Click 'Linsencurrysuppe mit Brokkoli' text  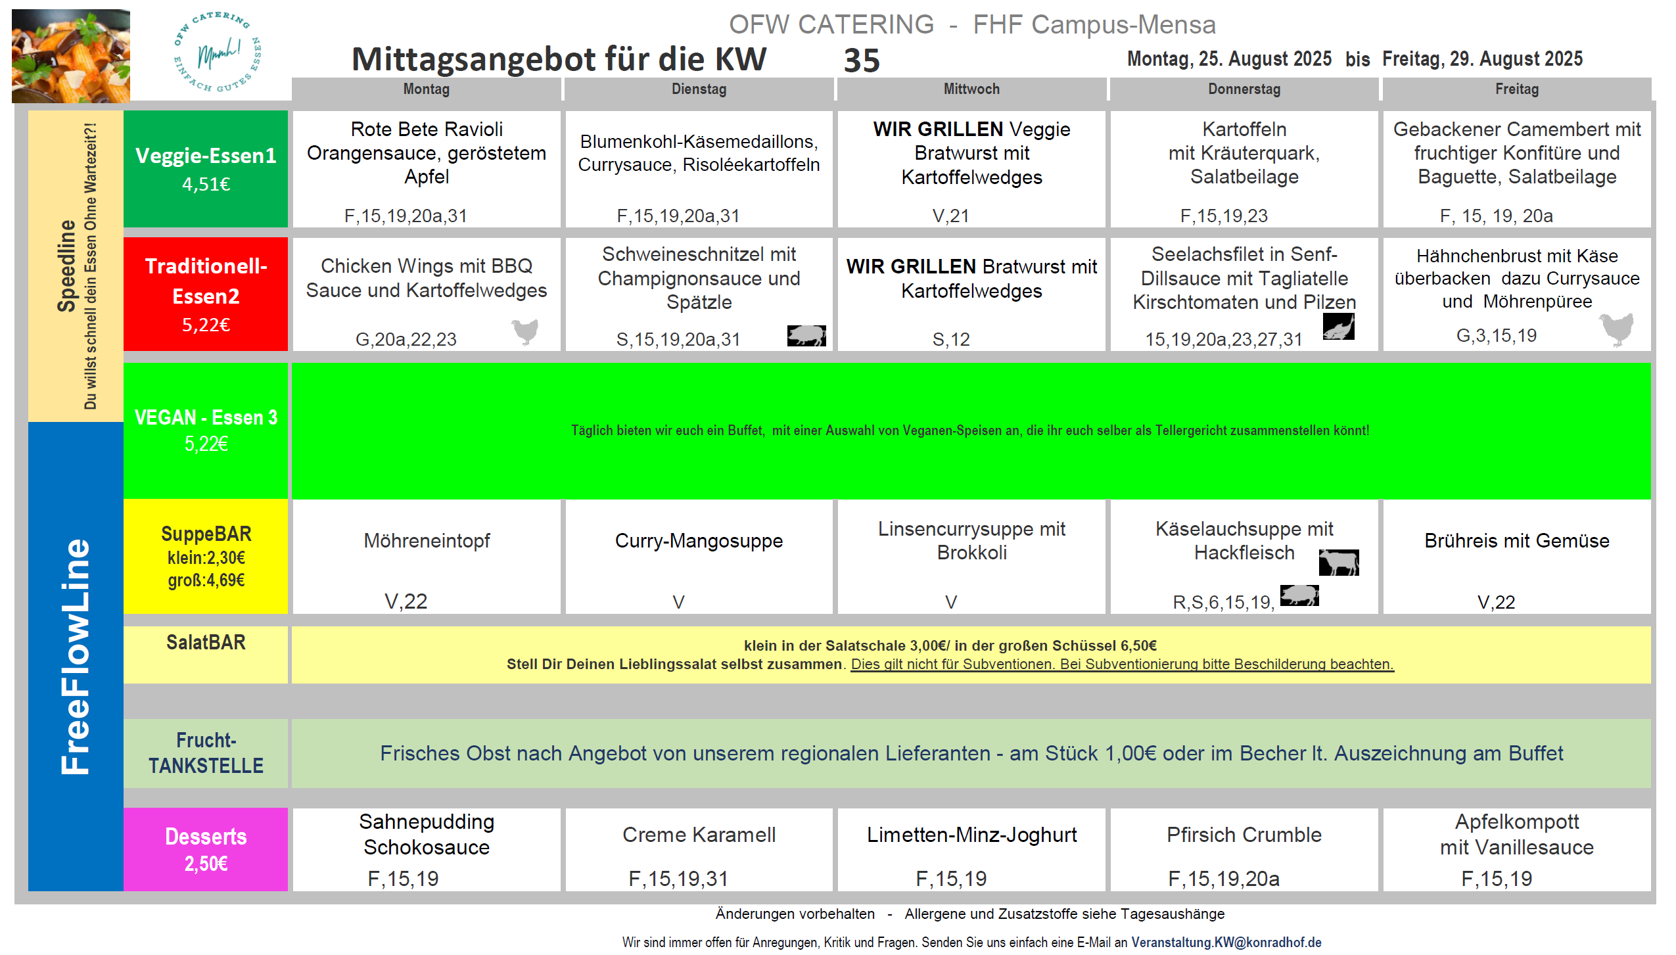click(971, 541)
